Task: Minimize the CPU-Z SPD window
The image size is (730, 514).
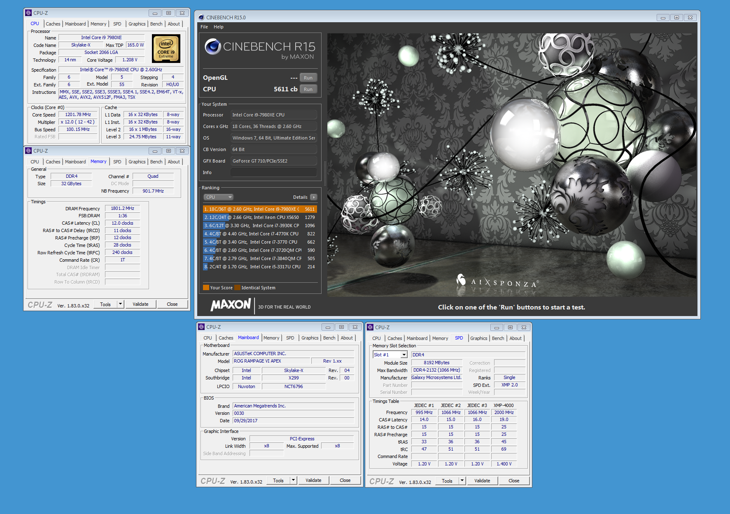Action: pos(497,327)
